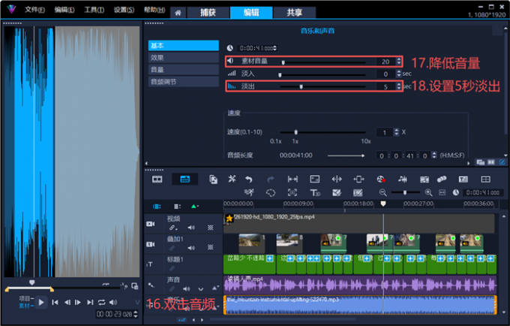Open the sound mixer
The width and height of the screenshot is (510, 326).
coord(403,179)
